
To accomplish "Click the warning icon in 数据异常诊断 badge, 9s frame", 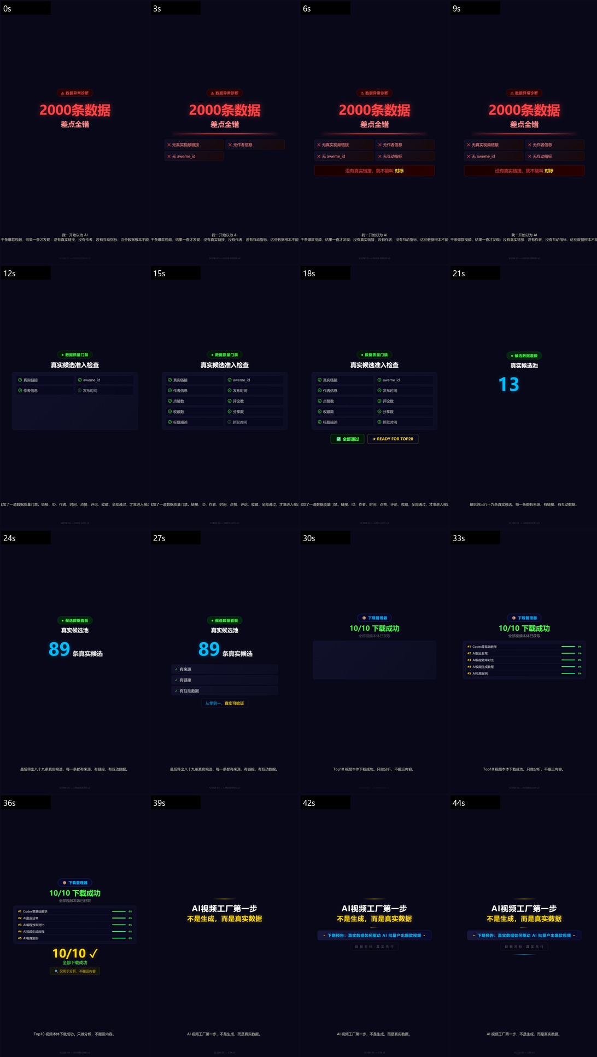I will point(512,93).
